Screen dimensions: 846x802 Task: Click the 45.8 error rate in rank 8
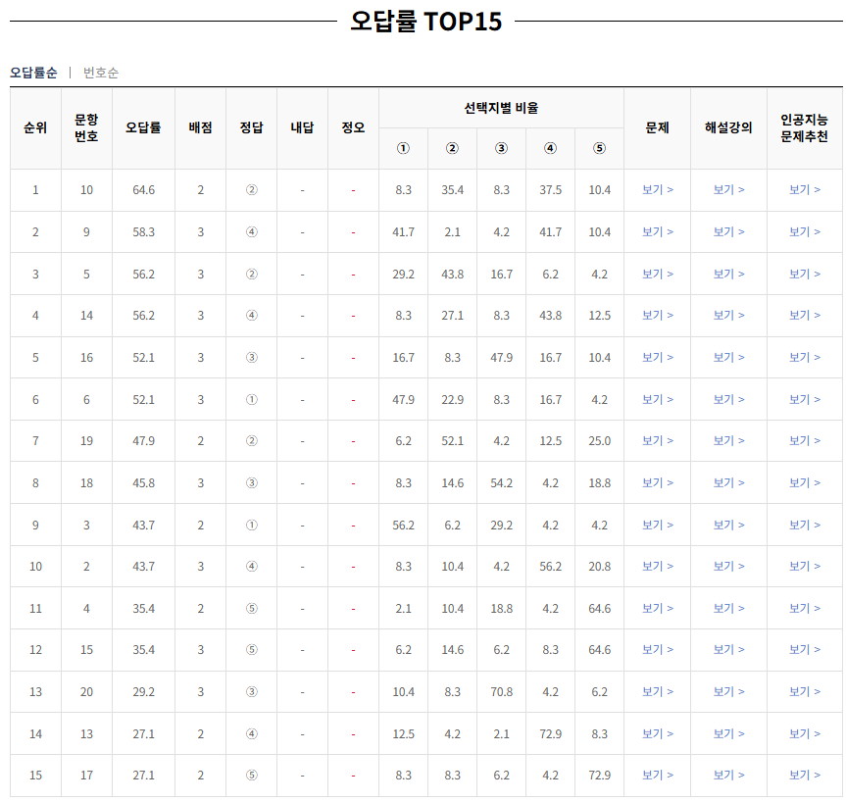(x=143, y=483)
